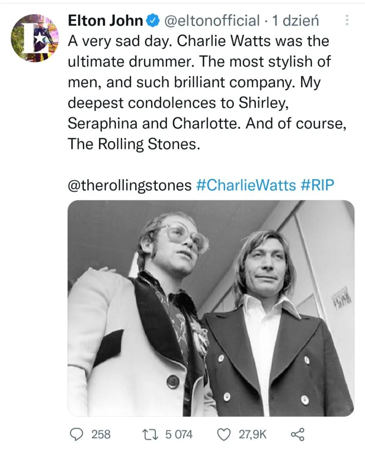Open the @therollingstones mention
The width and height of the screenshot is (365, 451).
129,185
